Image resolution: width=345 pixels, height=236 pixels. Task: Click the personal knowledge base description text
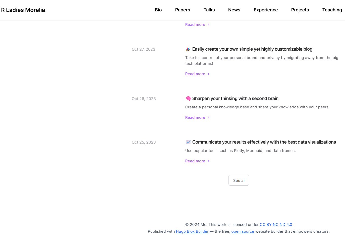tap(257, 107)
